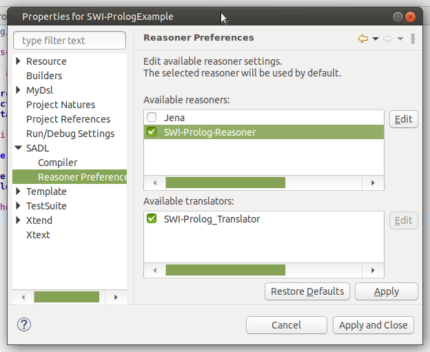Select the SWI-Prolog_Translator row
This screenshot has height=352, width=430.
point(264,219)
